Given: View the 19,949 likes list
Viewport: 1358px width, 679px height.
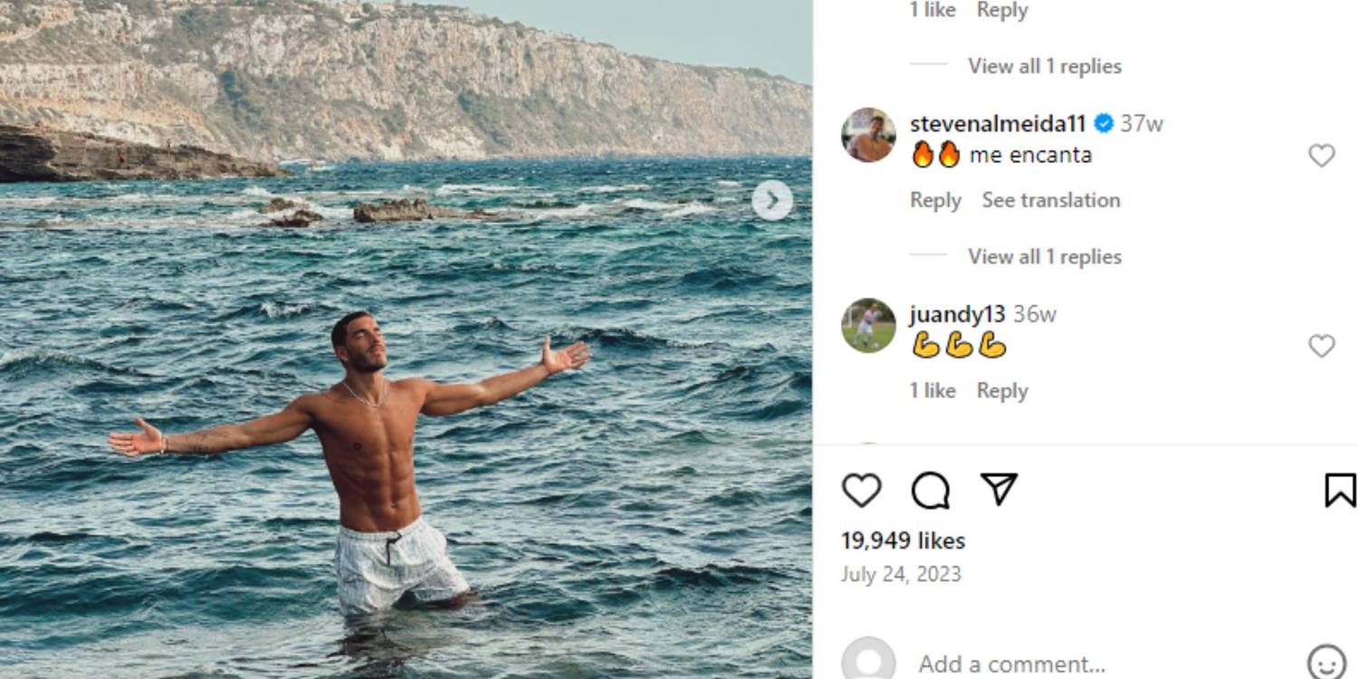Looking at the screenshot, I should pyautogui.click(x=903, y=540).
